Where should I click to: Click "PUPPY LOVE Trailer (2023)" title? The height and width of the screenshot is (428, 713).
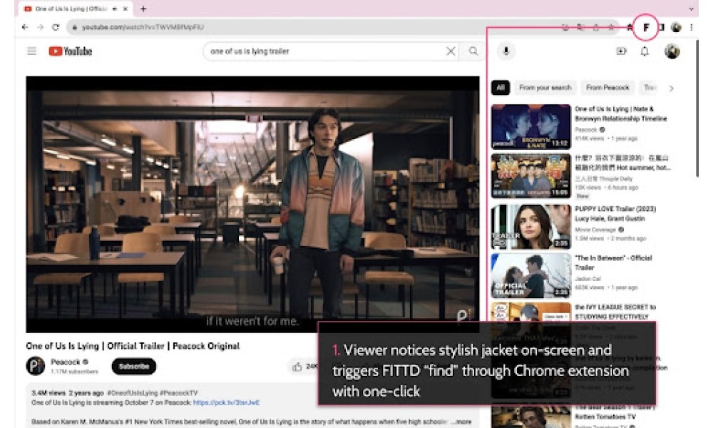(615, 213)
